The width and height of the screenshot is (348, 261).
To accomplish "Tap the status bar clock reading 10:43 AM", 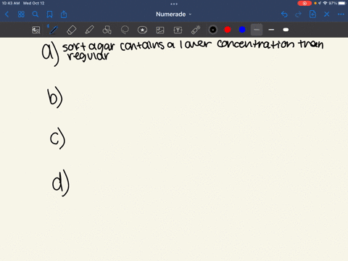I will (x=11, y=3).
